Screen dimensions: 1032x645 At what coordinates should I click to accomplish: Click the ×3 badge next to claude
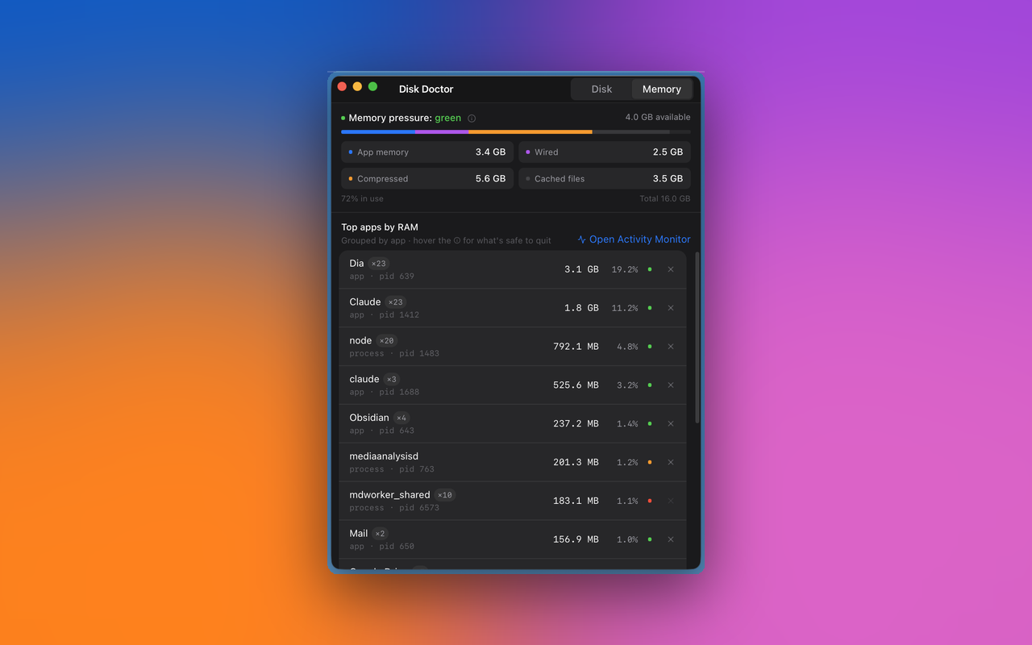(391, 380)
